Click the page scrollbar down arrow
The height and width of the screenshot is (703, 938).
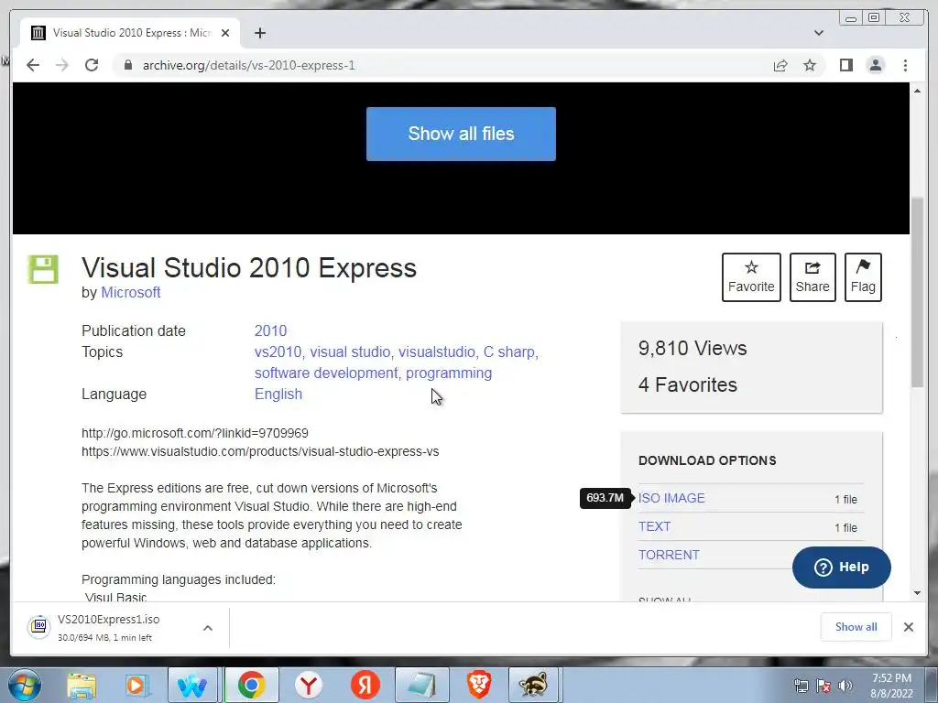[x=917, y=593]
